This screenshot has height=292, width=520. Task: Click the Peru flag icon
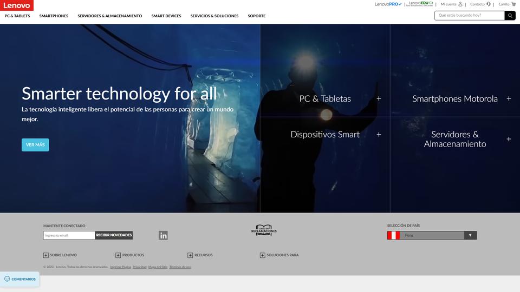pyautogui.click(x=393, y=235)
